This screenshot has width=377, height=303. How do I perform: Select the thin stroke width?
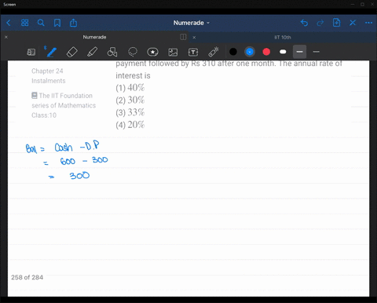coord(316,52)
